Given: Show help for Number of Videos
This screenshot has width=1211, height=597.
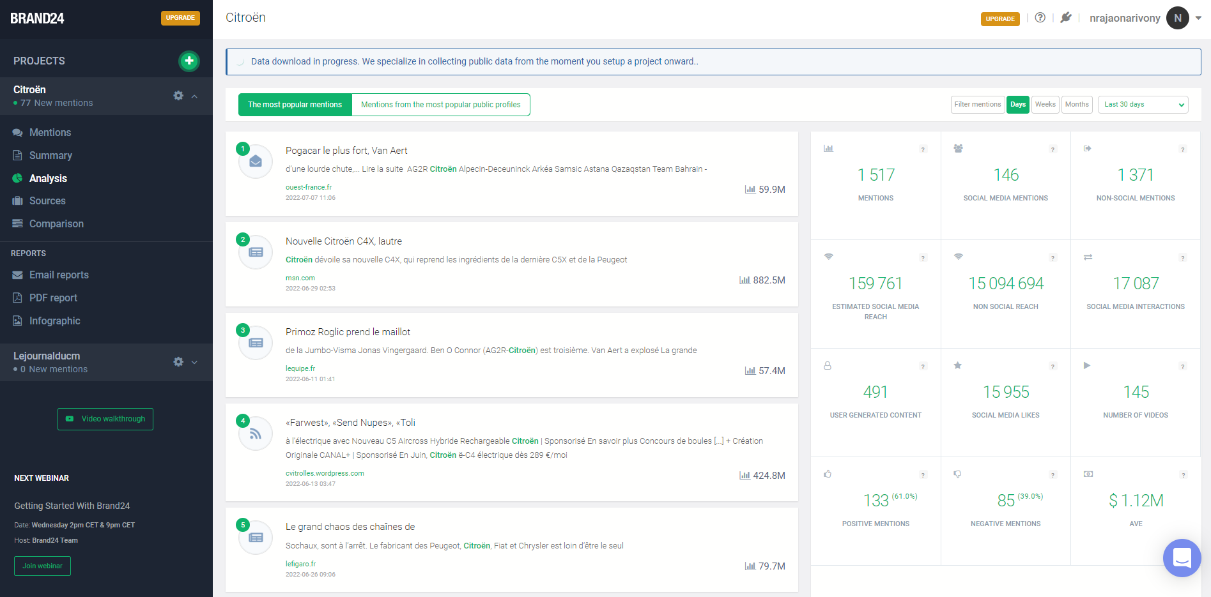Looking at the screenshot, I should pyautogui.click(x=1182, y=367).
